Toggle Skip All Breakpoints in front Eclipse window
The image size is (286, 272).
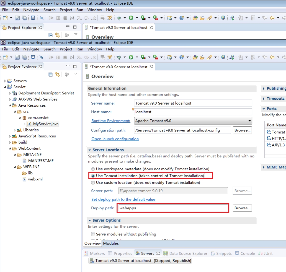[x=42, y=57]
